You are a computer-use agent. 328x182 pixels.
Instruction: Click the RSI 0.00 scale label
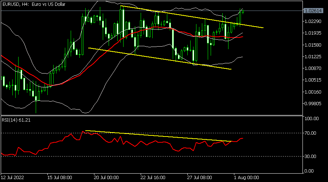[x=309, y=171]
